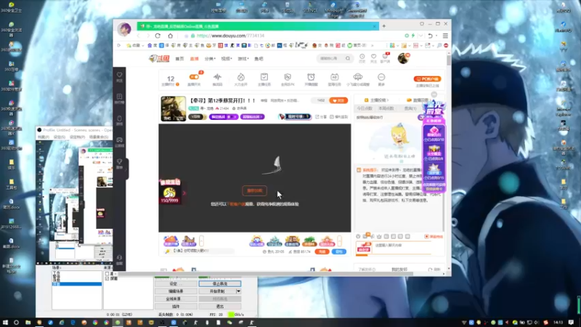Toggle the first source checkbox in OBS

107,274
